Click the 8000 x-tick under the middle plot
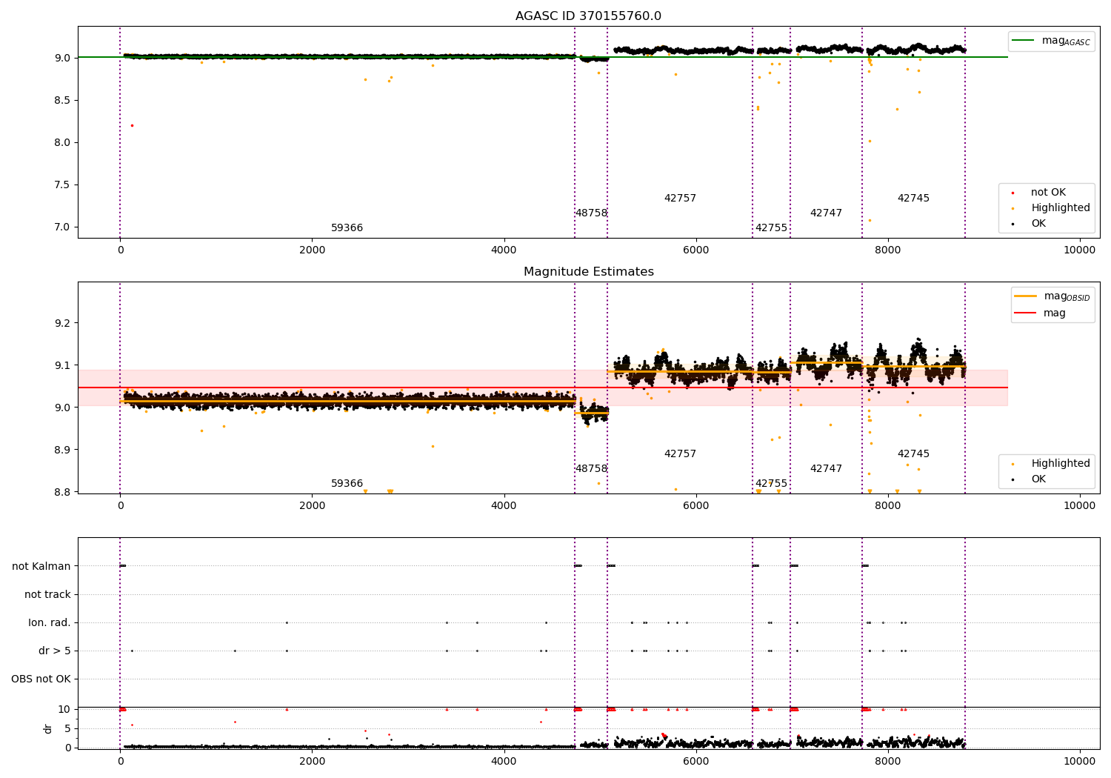The height and width of the screenshot is (778, 1111). (887, 506)
